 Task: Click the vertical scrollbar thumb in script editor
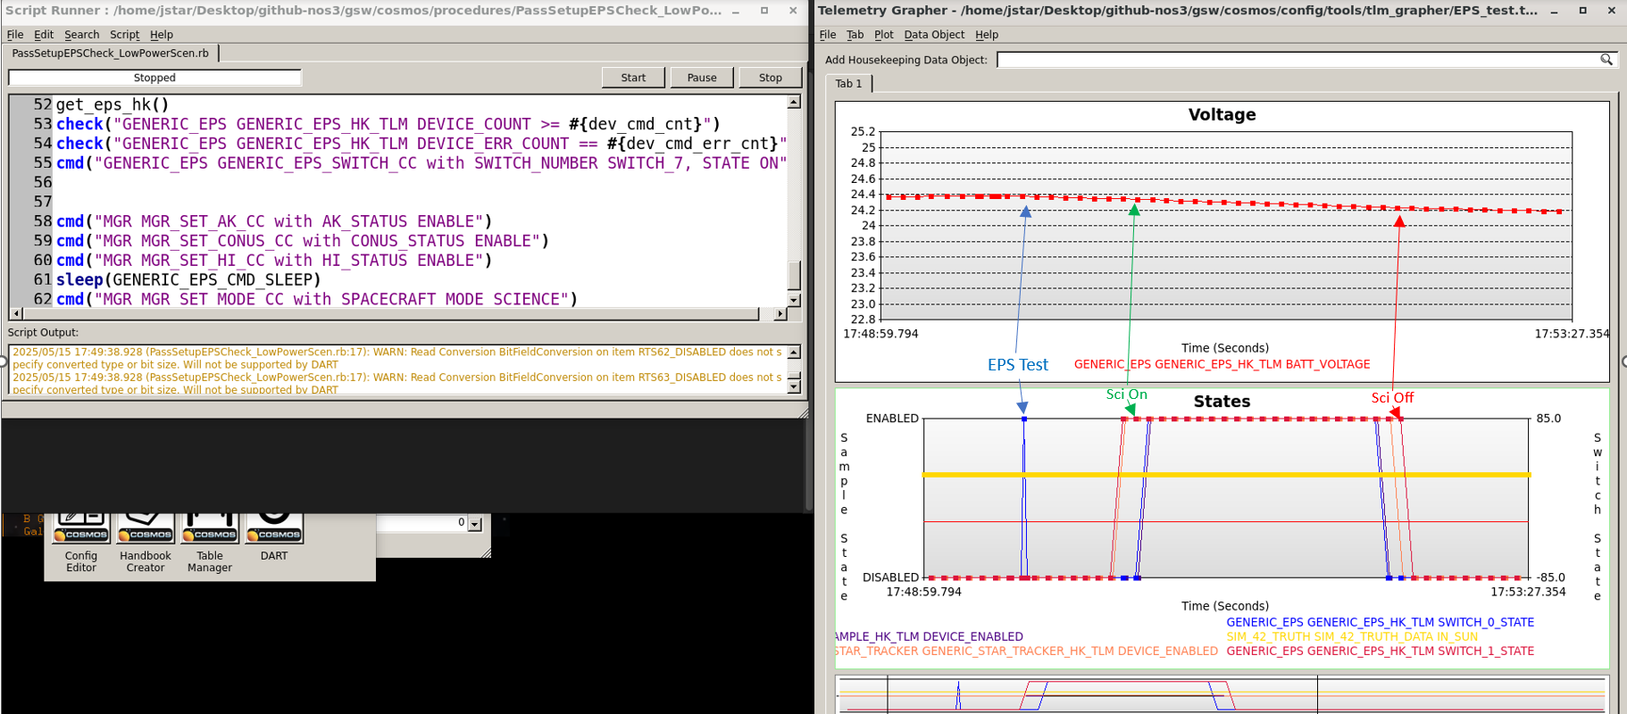[x=794, y=275]
